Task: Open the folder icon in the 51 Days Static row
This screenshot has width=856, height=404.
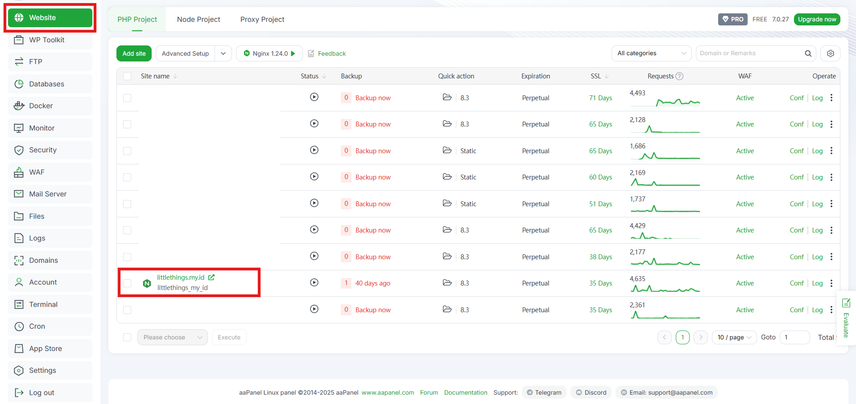Action: point(447,203)
